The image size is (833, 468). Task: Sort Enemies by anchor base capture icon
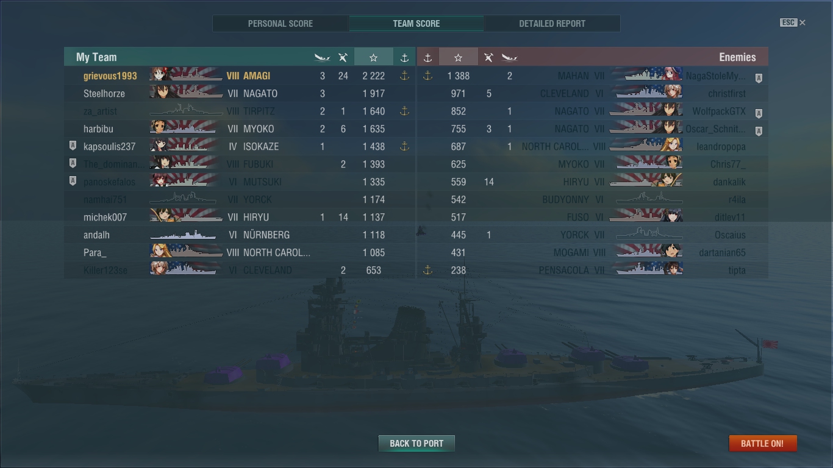point(427,57)
